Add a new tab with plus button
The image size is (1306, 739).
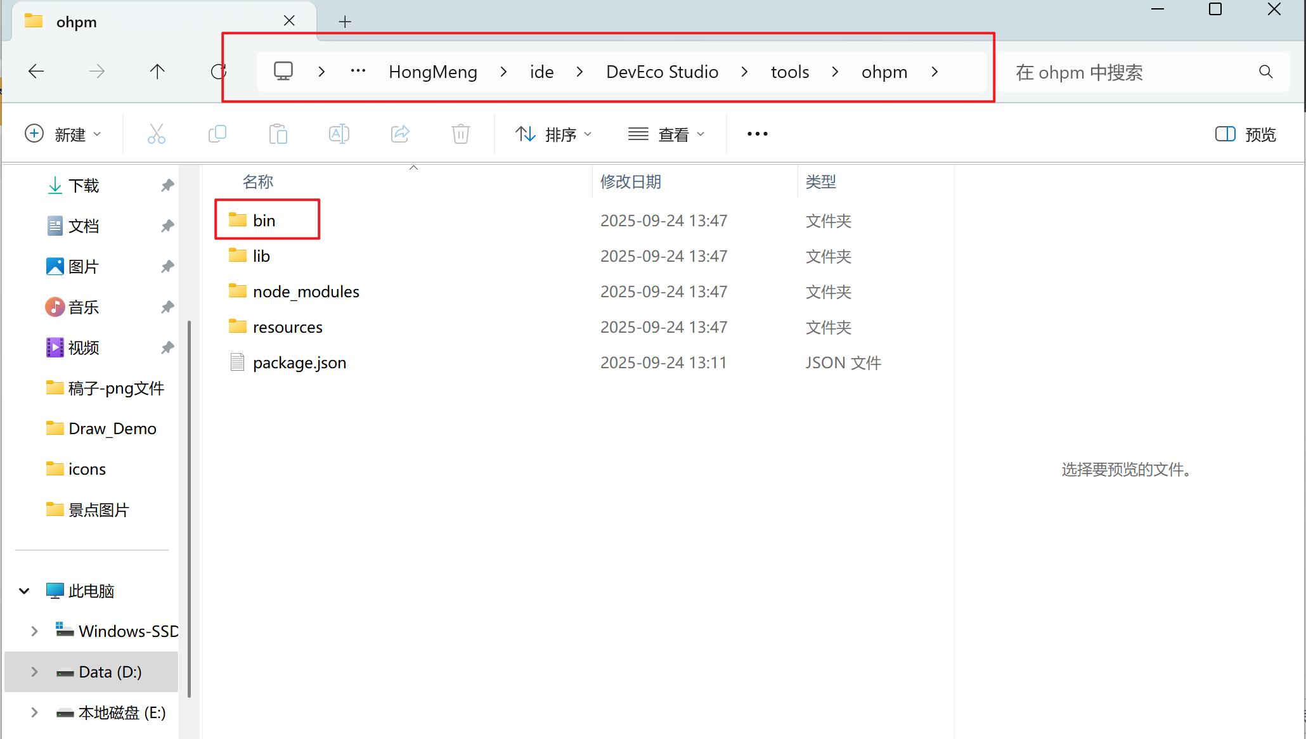click(x=345, y=22)
